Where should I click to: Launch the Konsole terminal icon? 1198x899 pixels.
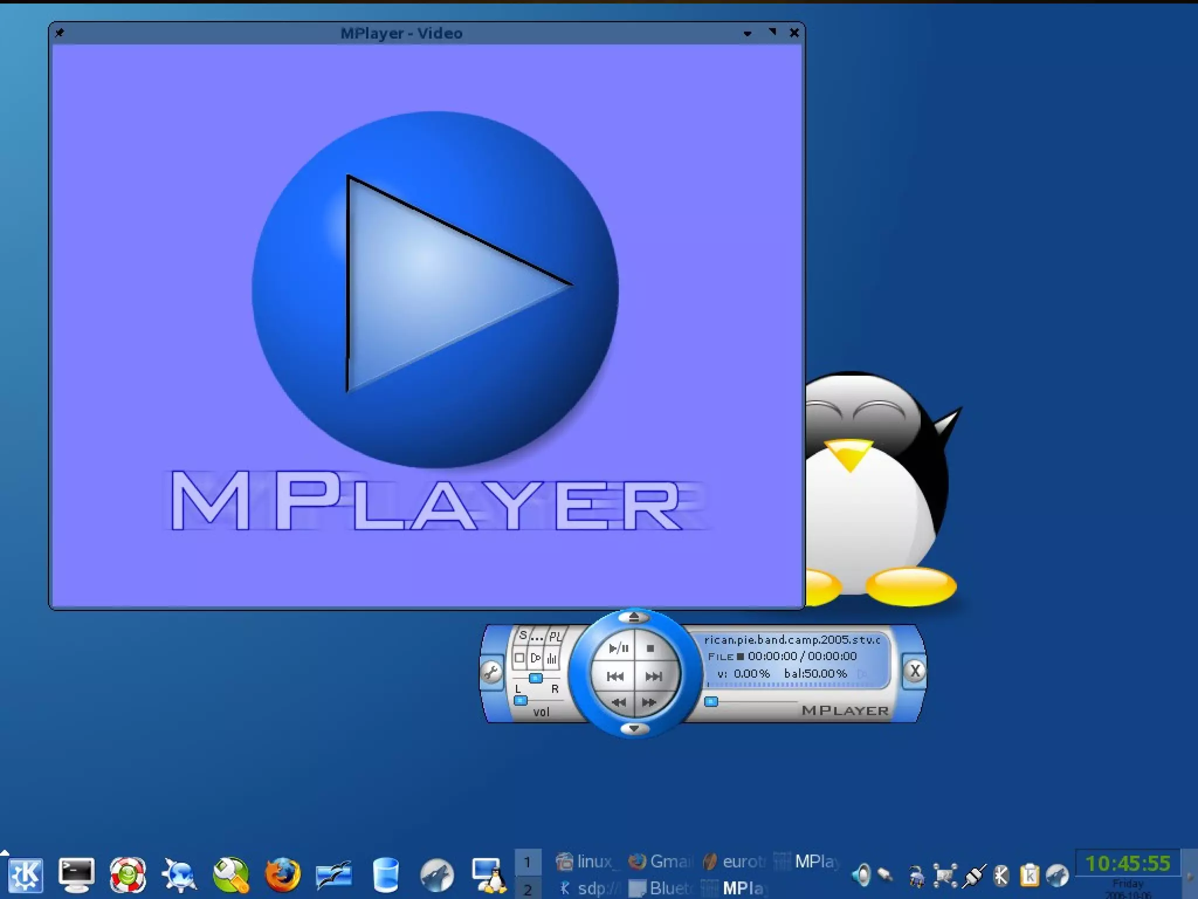(x=77, y=875)
